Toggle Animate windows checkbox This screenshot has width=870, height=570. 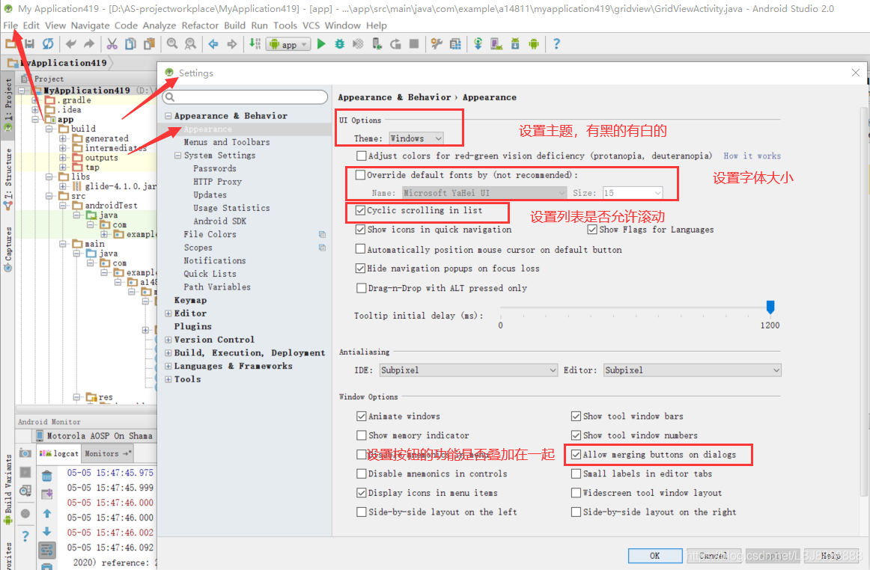(x=361, y=416)
